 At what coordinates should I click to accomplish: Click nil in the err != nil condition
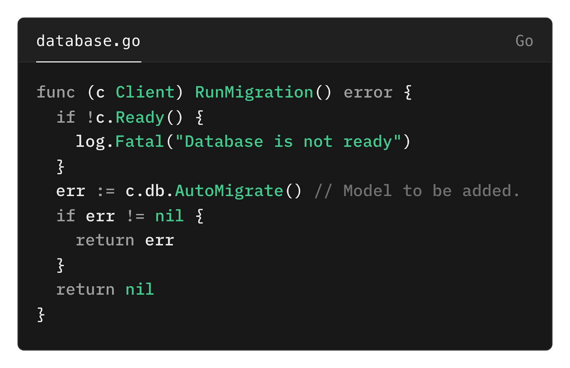pyautogui.click(x=169, y=216)
